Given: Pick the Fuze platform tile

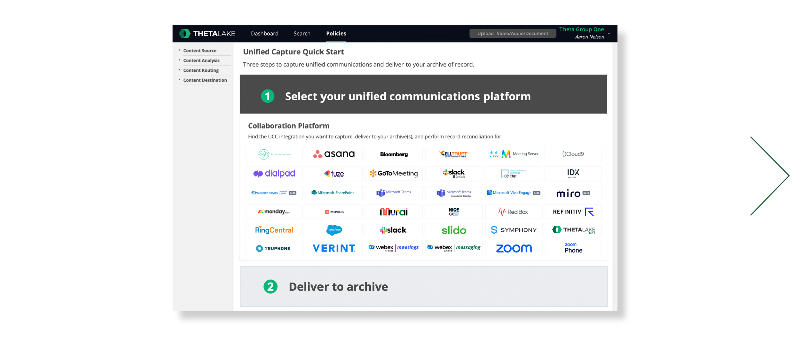Looking at the screenshot, I should 334,173.
